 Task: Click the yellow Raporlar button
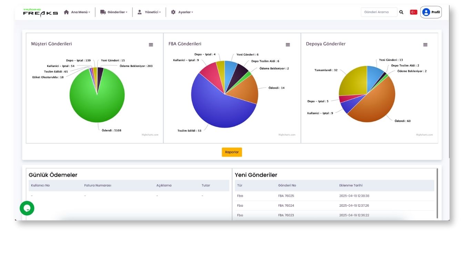point(232,152)
